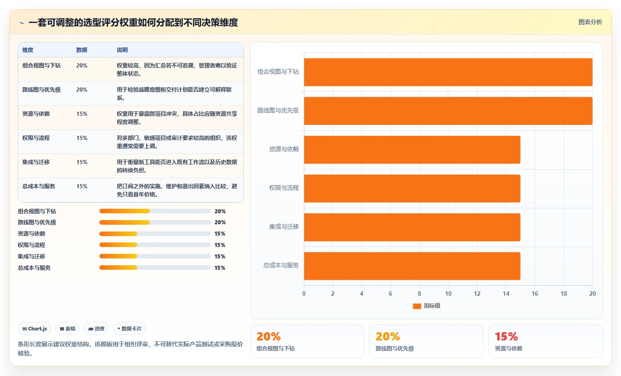Click the 资源与依赖 label on the chart axis
Image resolution: width=621 pixels, height=376 pixels.
pos(284,149)
